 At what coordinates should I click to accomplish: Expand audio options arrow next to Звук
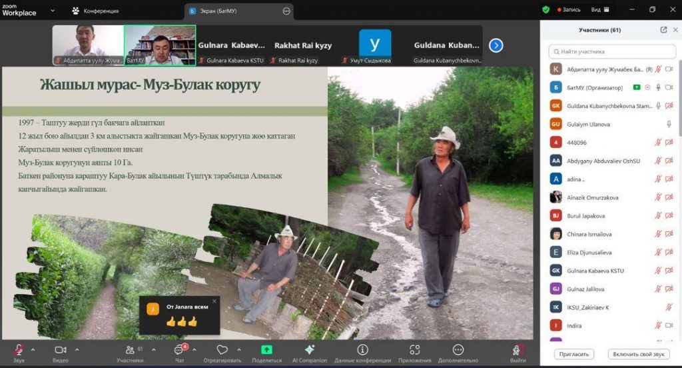[x=33, y=349]
